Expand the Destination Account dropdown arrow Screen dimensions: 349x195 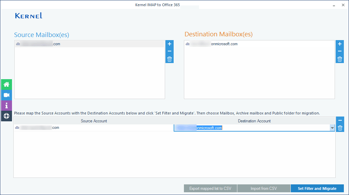pos(332,128)
